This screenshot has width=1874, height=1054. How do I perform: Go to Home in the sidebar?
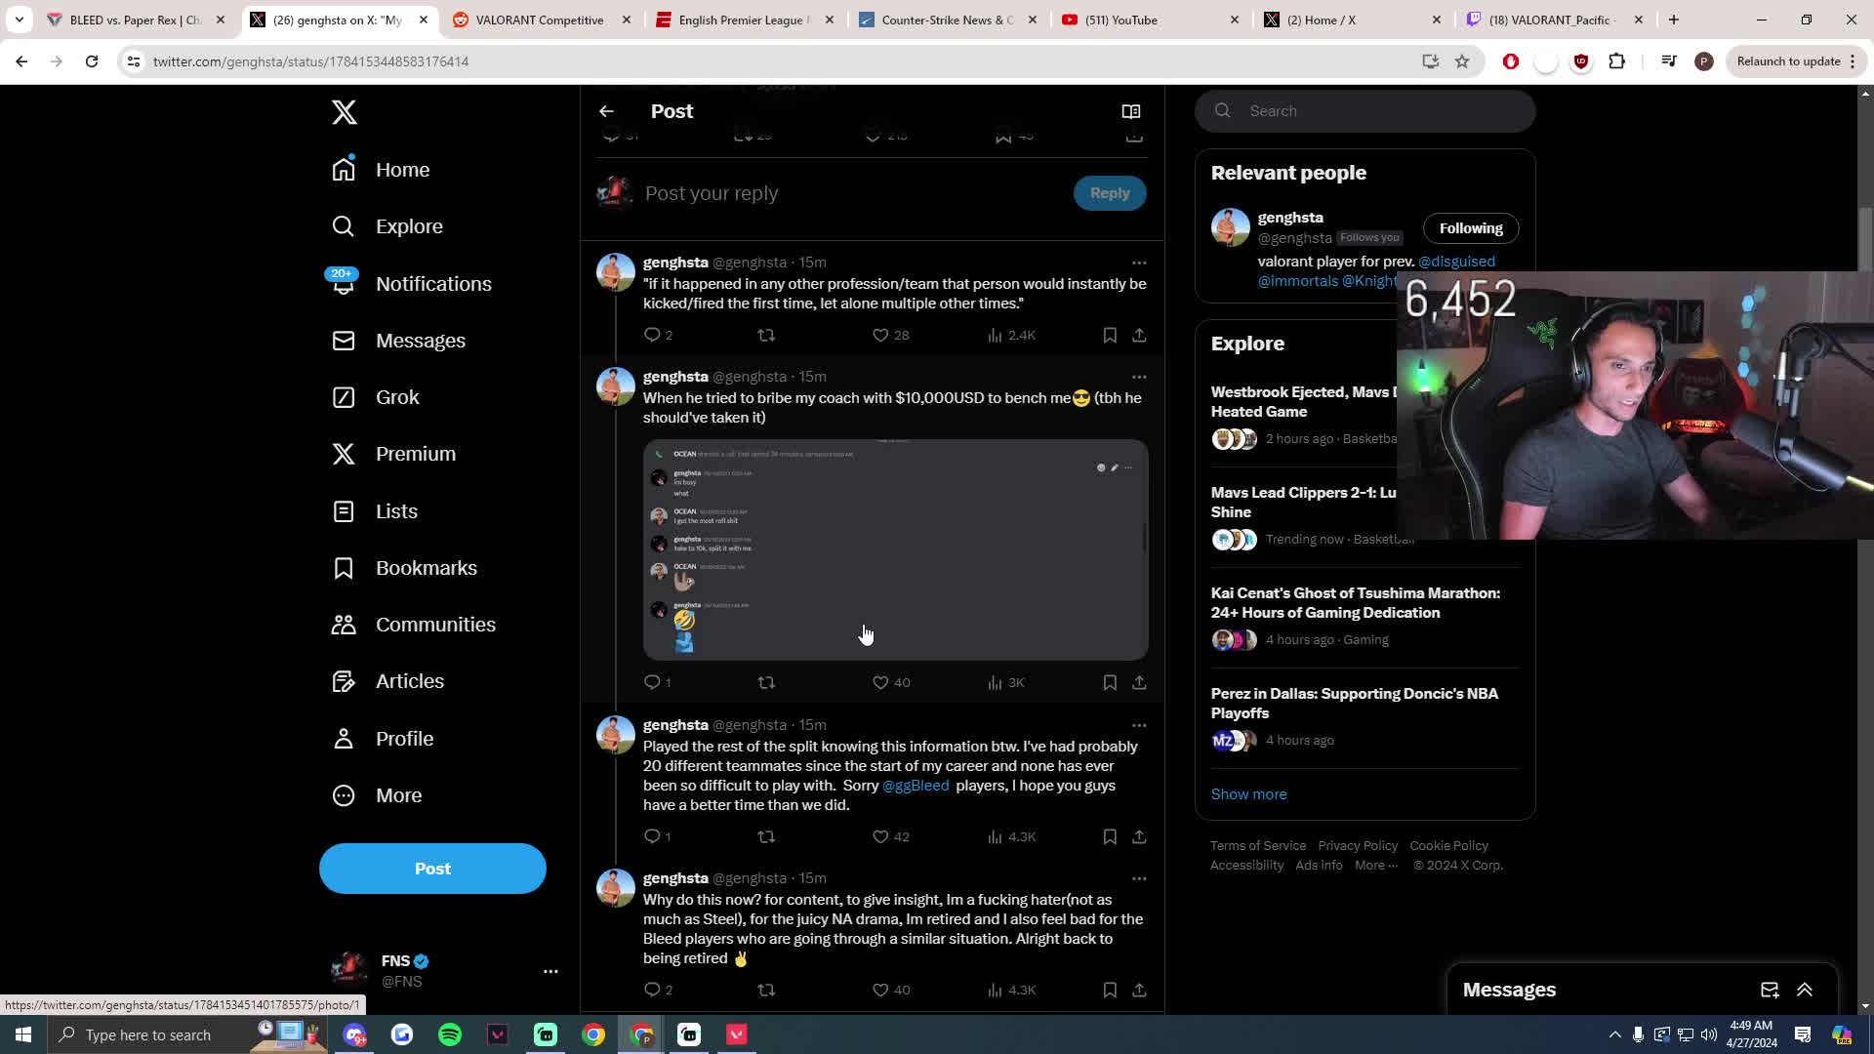[382, 170]
